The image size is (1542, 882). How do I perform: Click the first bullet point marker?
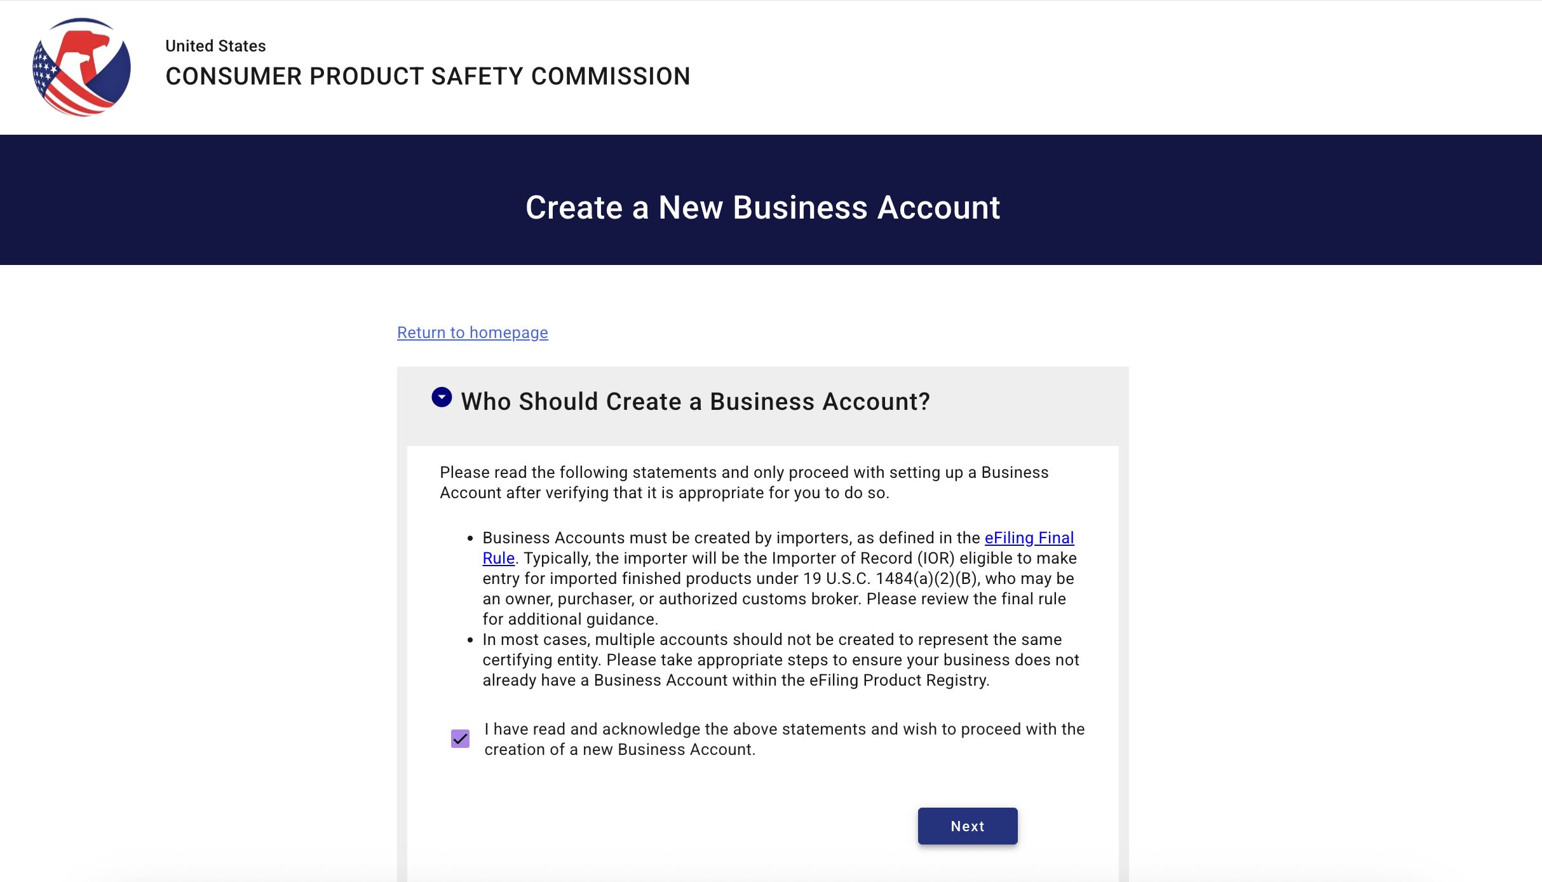[x=470, y=538]
